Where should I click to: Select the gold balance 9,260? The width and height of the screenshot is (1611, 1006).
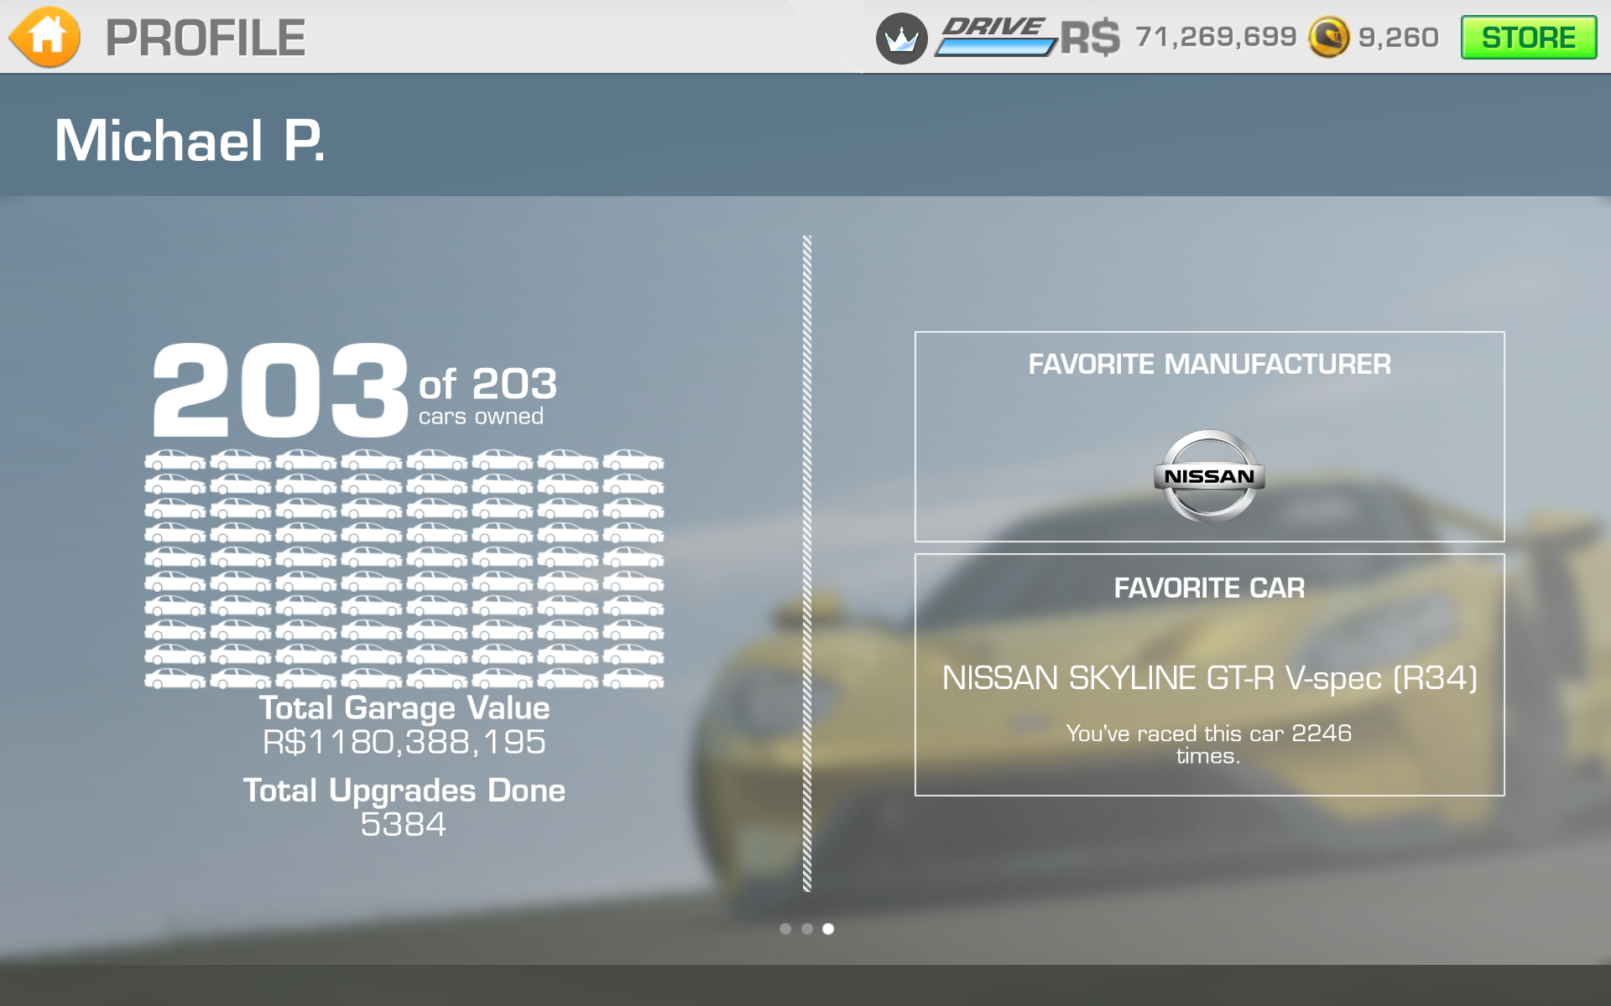1398,38
